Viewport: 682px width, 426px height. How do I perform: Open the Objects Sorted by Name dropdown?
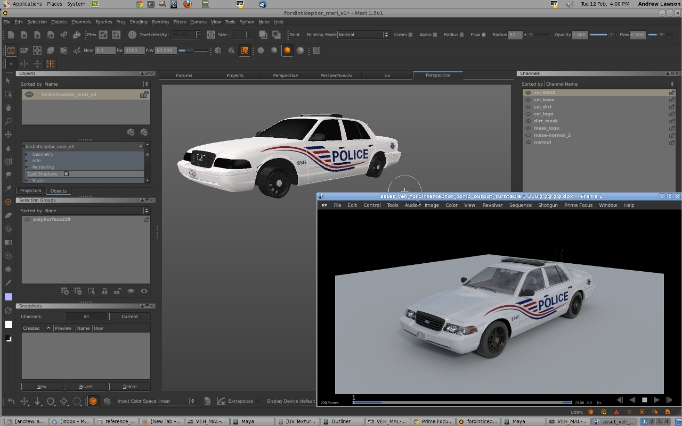tap(96, 84)
